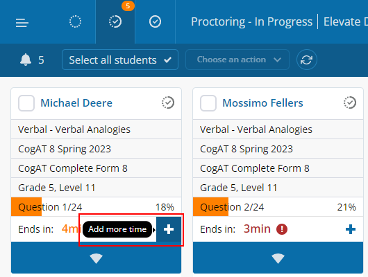
Task: Click Michael Deere Question 1/24 progress bar
Action: point(97,207)
